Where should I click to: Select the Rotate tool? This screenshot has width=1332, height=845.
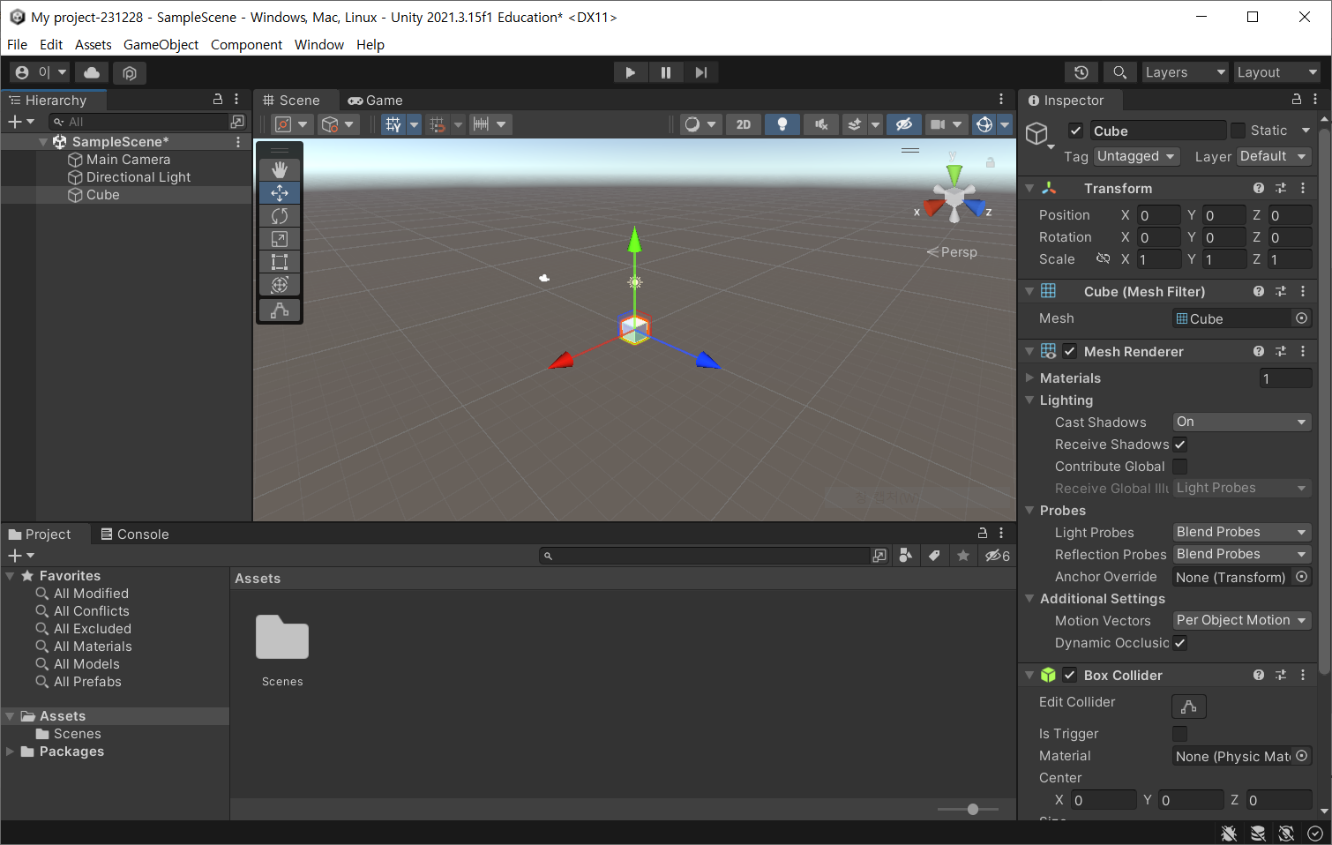[x=280, y=215]
